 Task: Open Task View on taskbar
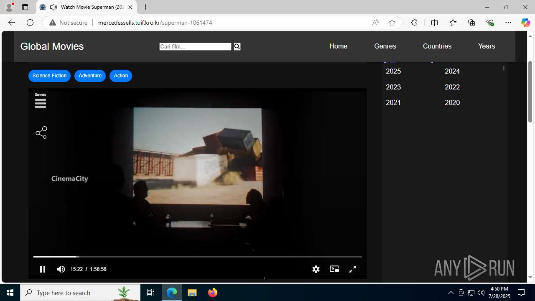click(150, 293)
